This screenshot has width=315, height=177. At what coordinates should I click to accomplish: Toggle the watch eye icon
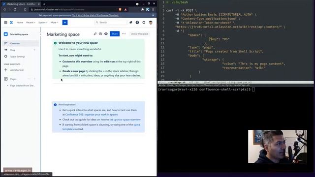coord(106,34)
